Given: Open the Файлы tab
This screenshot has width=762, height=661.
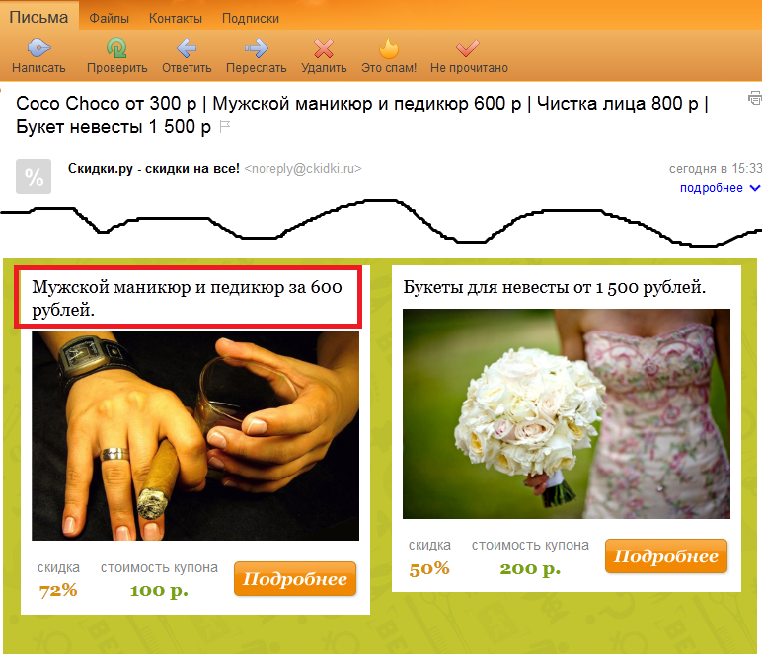Looking at the screenshot, I should point(109,18).
